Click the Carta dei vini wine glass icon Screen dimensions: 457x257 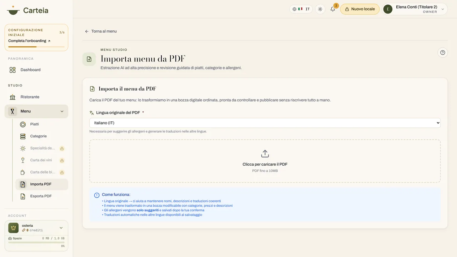point(23,160)
